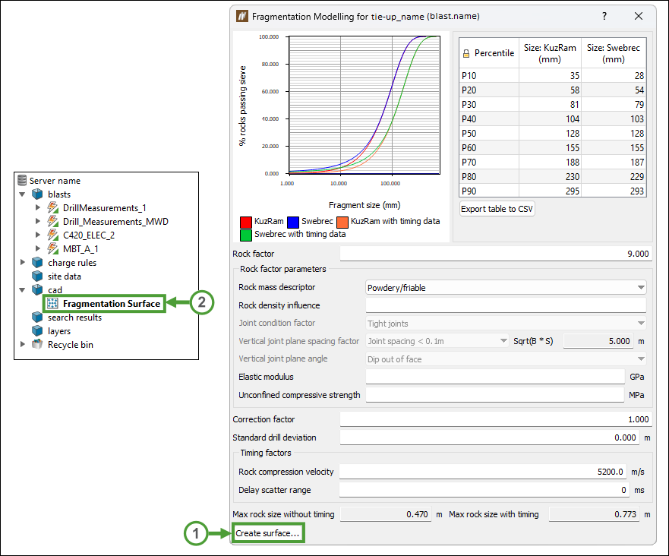Open the Rock mass descriptor dropdown
The image size is (669, 556).
coord(506,288)
